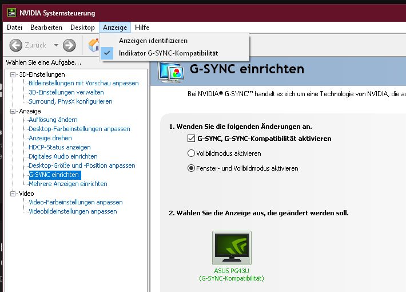
Task: Open HDCP-Status anzeigen
Action: 59,147
